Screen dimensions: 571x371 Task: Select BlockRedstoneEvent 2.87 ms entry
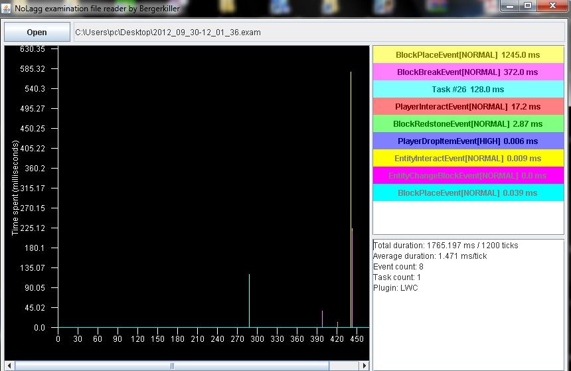(468, 124)
